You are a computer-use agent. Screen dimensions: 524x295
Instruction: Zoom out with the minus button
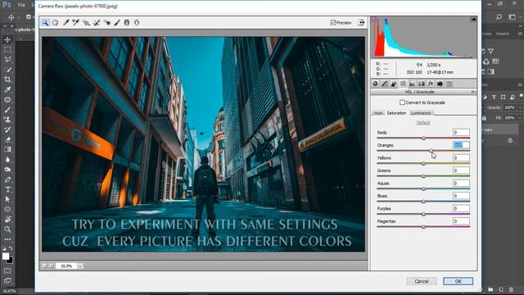coord(44,265)
